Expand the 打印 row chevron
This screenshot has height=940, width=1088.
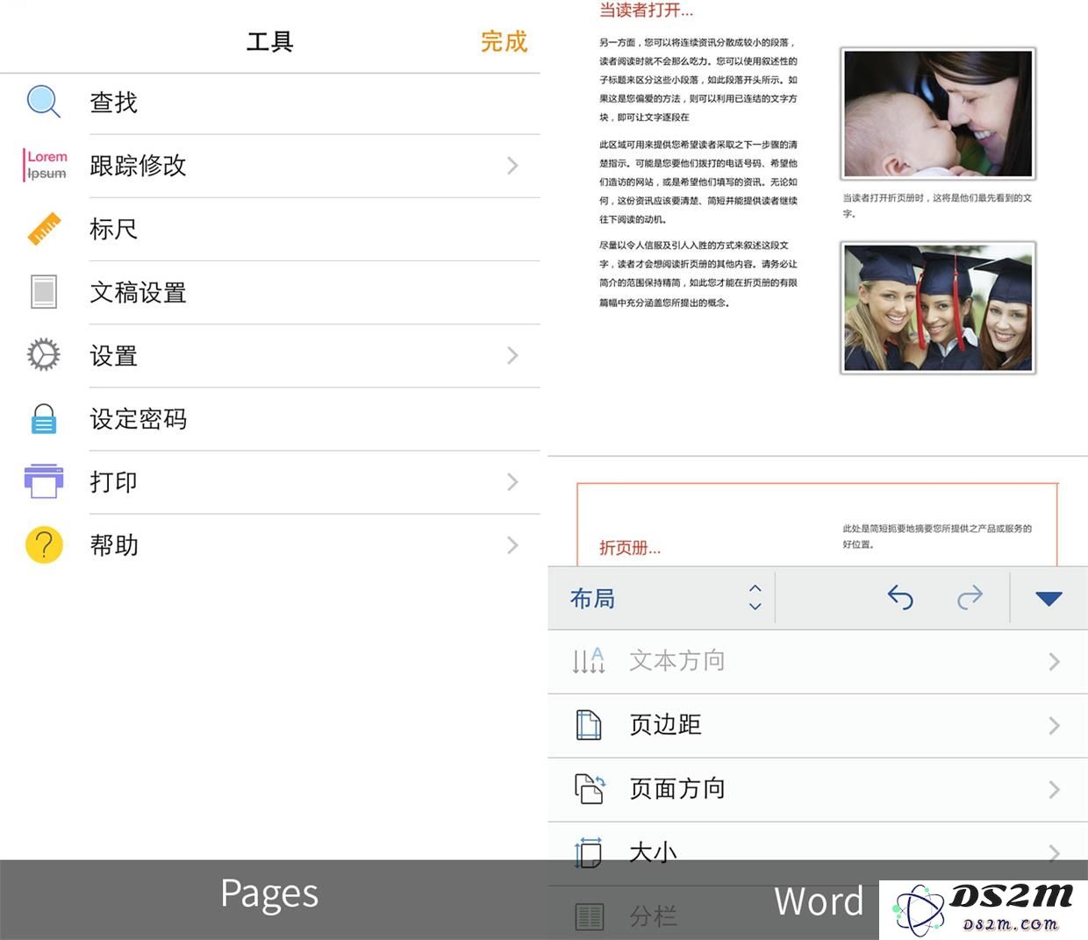(512, 481)
